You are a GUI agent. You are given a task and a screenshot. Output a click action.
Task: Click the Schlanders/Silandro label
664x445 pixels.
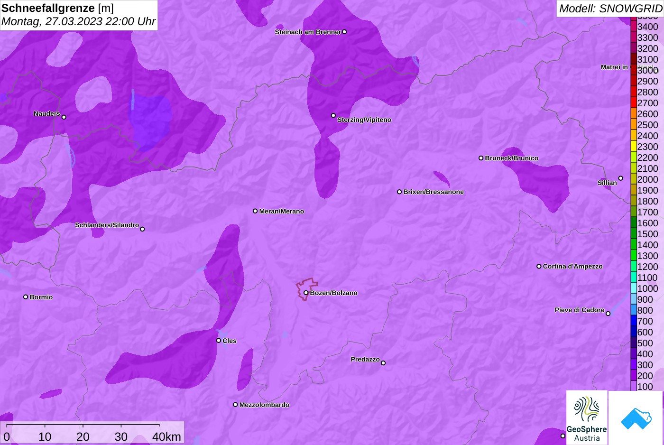tap(107, 225)
